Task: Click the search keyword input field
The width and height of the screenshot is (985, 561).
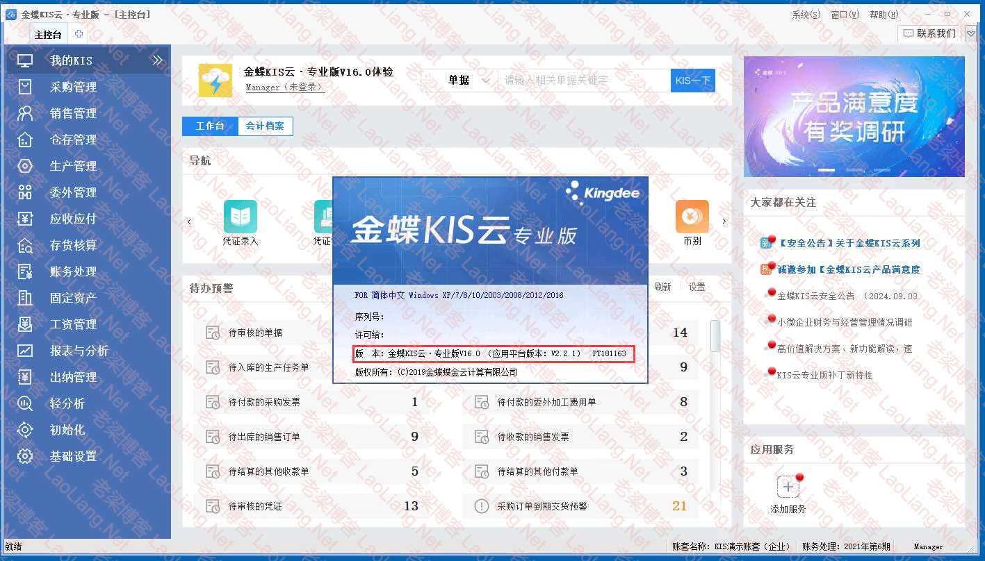Action: point(584,81)
